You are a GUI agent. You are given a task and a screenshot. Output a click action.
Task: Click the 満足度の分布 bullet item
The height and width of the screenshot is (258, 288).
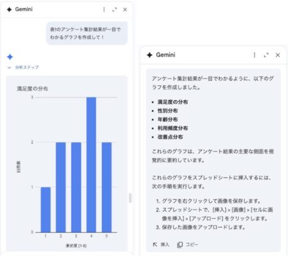tap(173, 102)
